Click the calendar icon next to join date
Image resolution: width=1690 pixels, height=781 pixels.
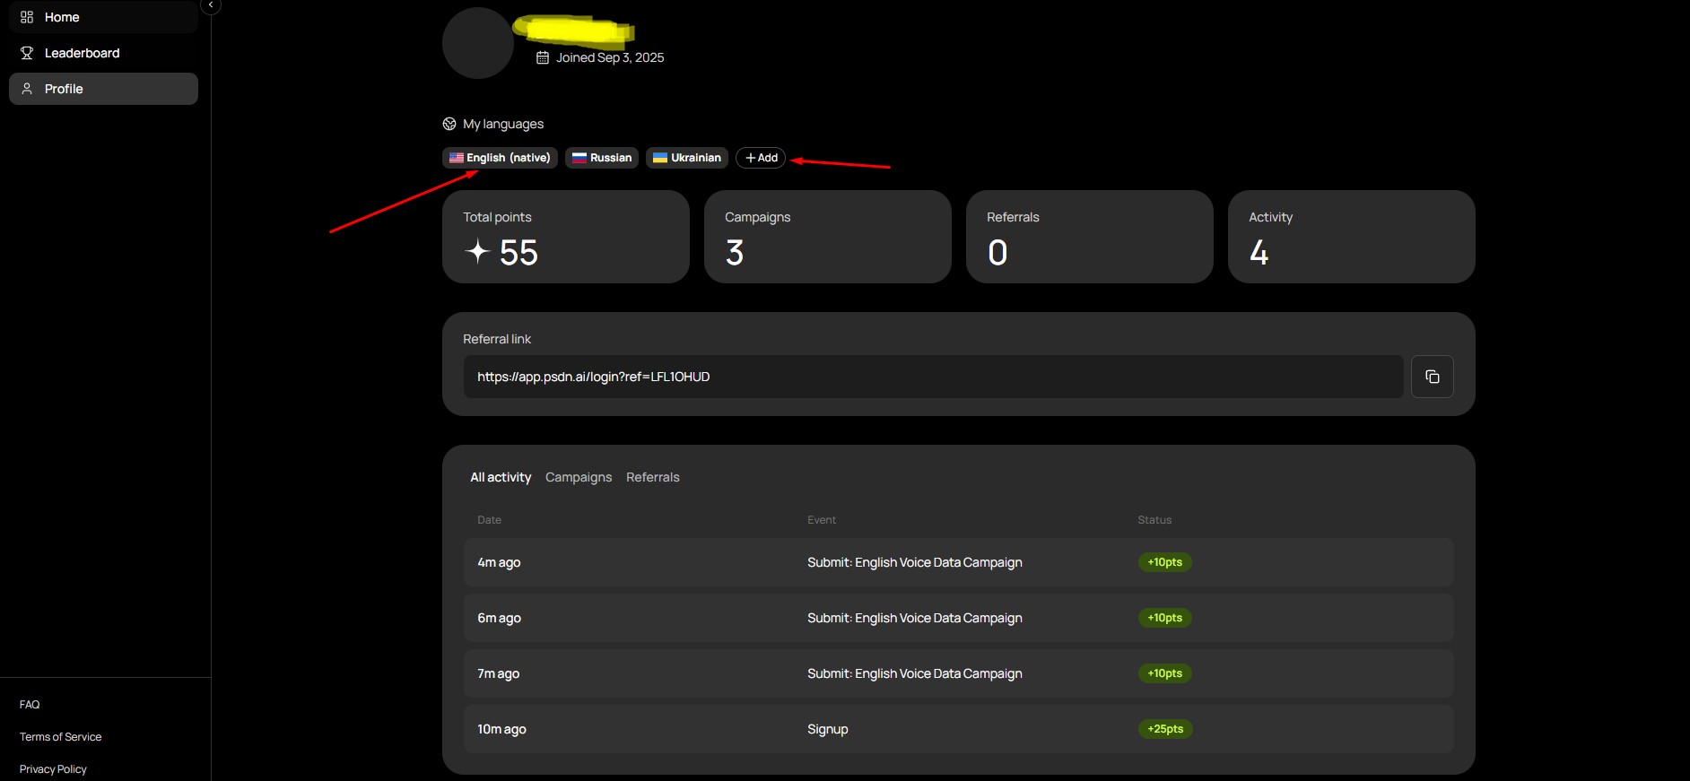(543, 57)
